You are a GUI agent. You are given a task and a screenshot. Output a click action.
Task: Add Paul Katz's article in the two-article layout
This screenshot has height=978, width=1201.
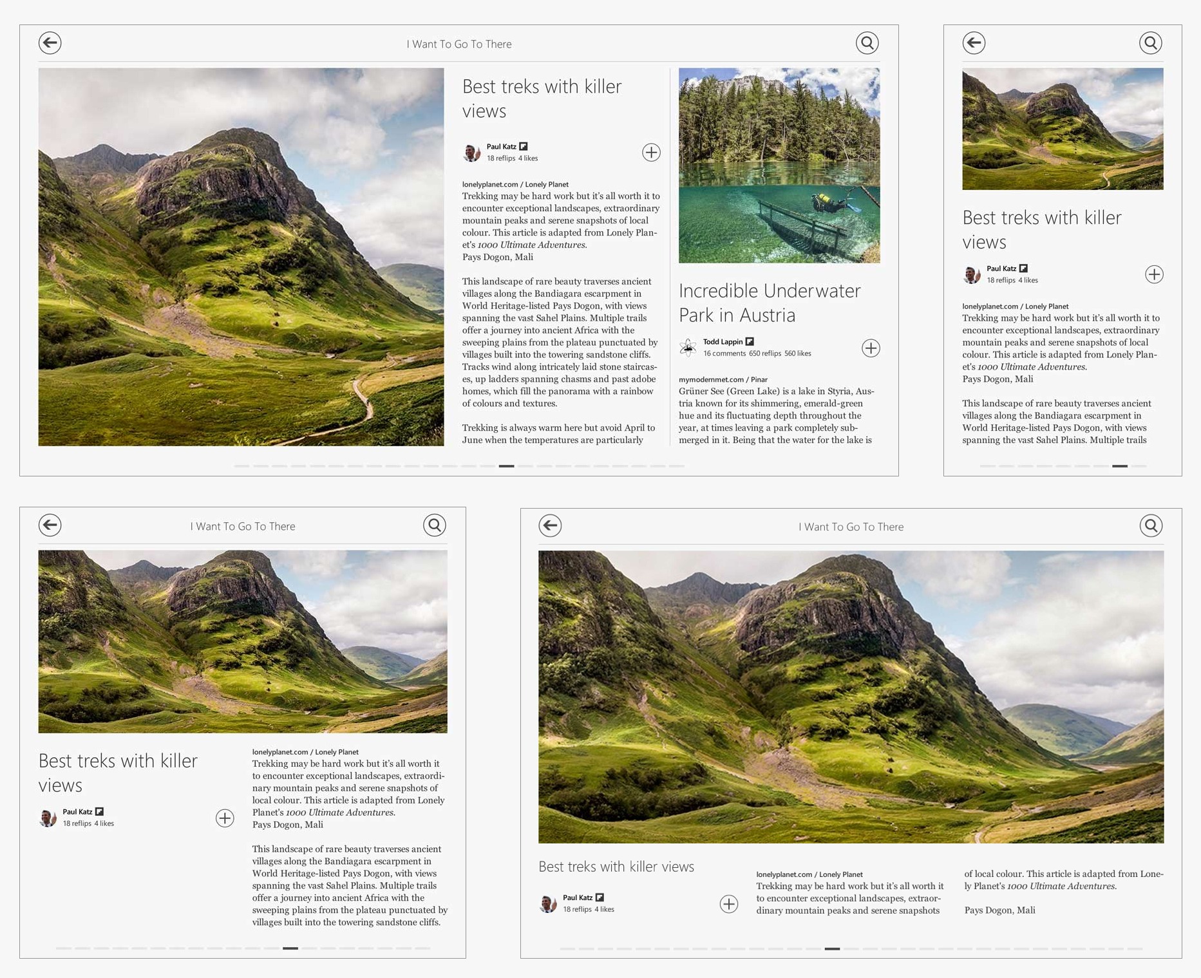click(651, 153)
